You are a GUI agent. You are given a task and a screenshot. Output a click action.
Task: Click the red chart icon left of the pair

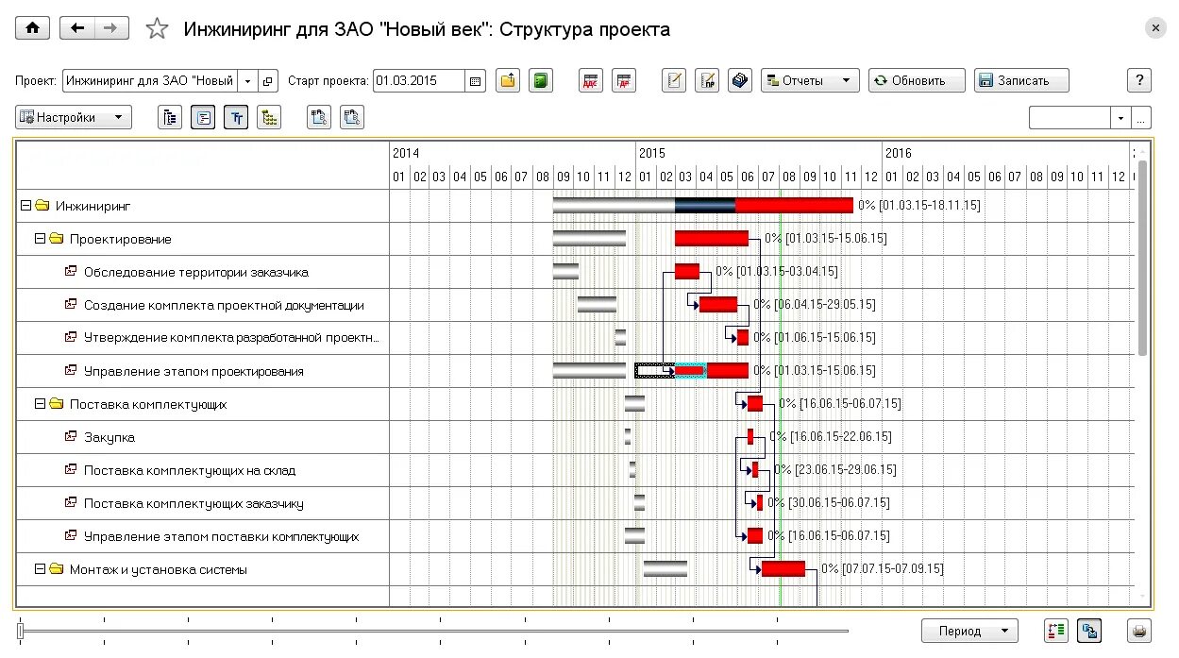tap(591, 81)
